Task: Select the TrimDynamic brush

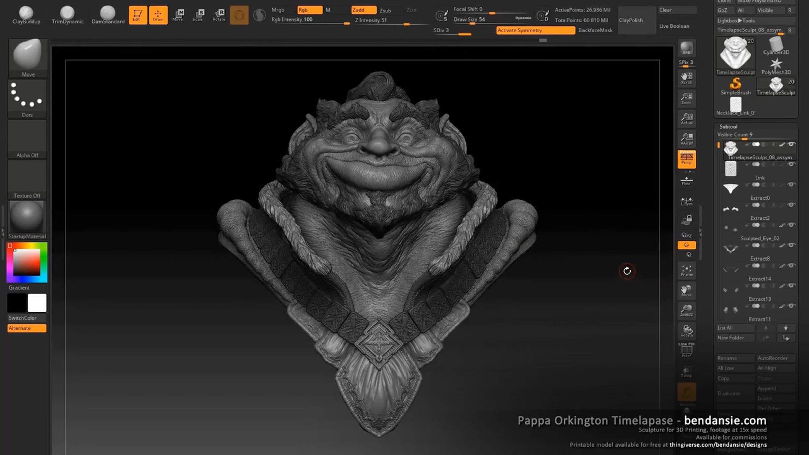Action: coord(67,15)
